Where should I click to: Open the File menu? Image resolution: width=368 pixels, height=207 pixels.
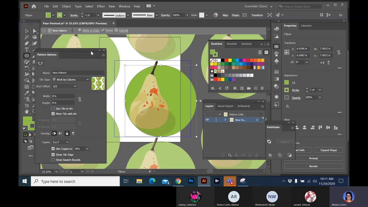click(x=46, y=6)
